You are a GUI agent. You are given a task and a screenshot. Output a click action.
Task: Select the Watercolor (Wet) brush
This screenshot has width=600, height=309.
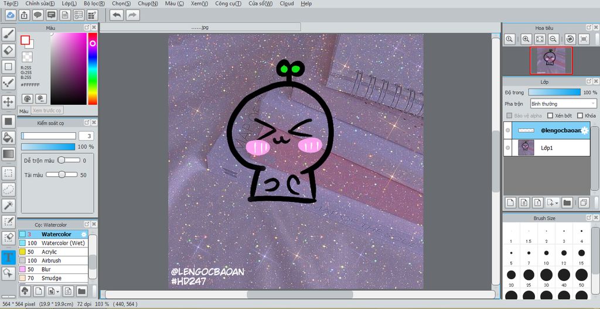point(53,243)
